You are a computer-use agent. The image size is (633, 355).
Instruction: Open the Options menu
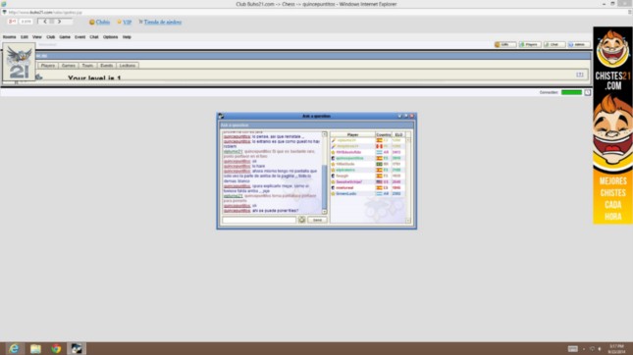click(110, 37)
